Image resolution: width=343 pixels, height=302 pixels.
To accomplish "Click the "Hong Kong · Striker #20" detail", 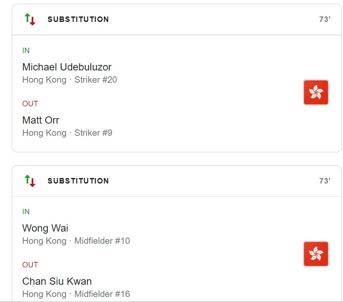I will [70, 80].
